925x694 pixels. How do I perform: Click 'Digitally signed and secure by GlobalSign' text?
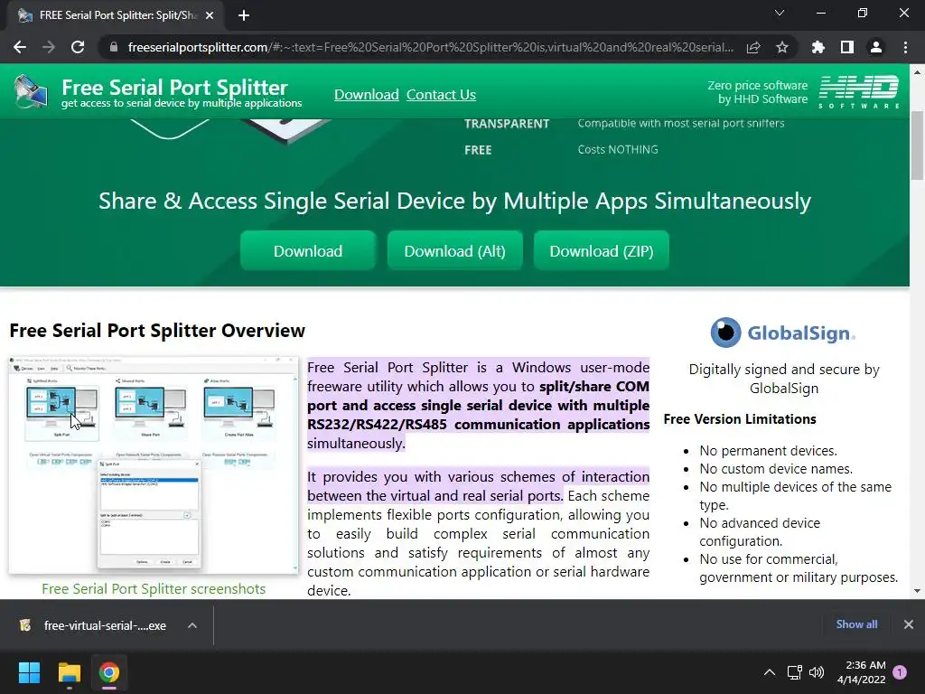tap(784, 379)
